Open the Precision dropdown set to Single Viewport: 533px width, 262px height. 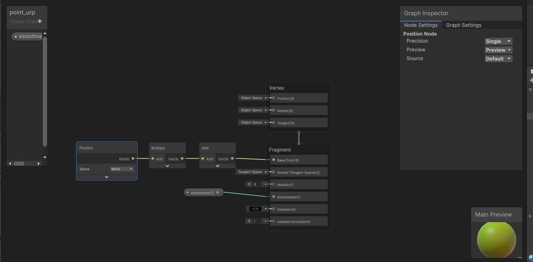pos(498,41)
